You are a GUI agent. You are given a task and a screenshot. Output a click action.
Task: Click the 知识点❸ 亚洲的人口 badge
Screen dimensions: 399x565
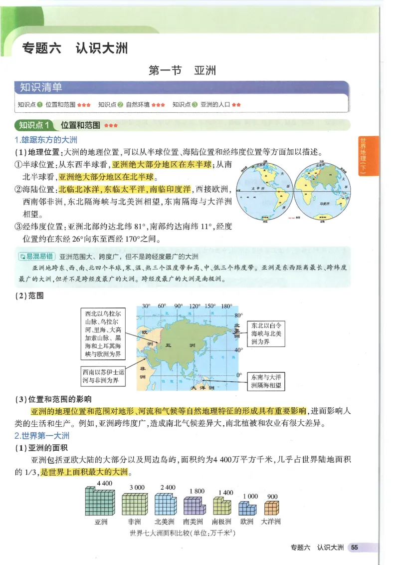(208, 103)
